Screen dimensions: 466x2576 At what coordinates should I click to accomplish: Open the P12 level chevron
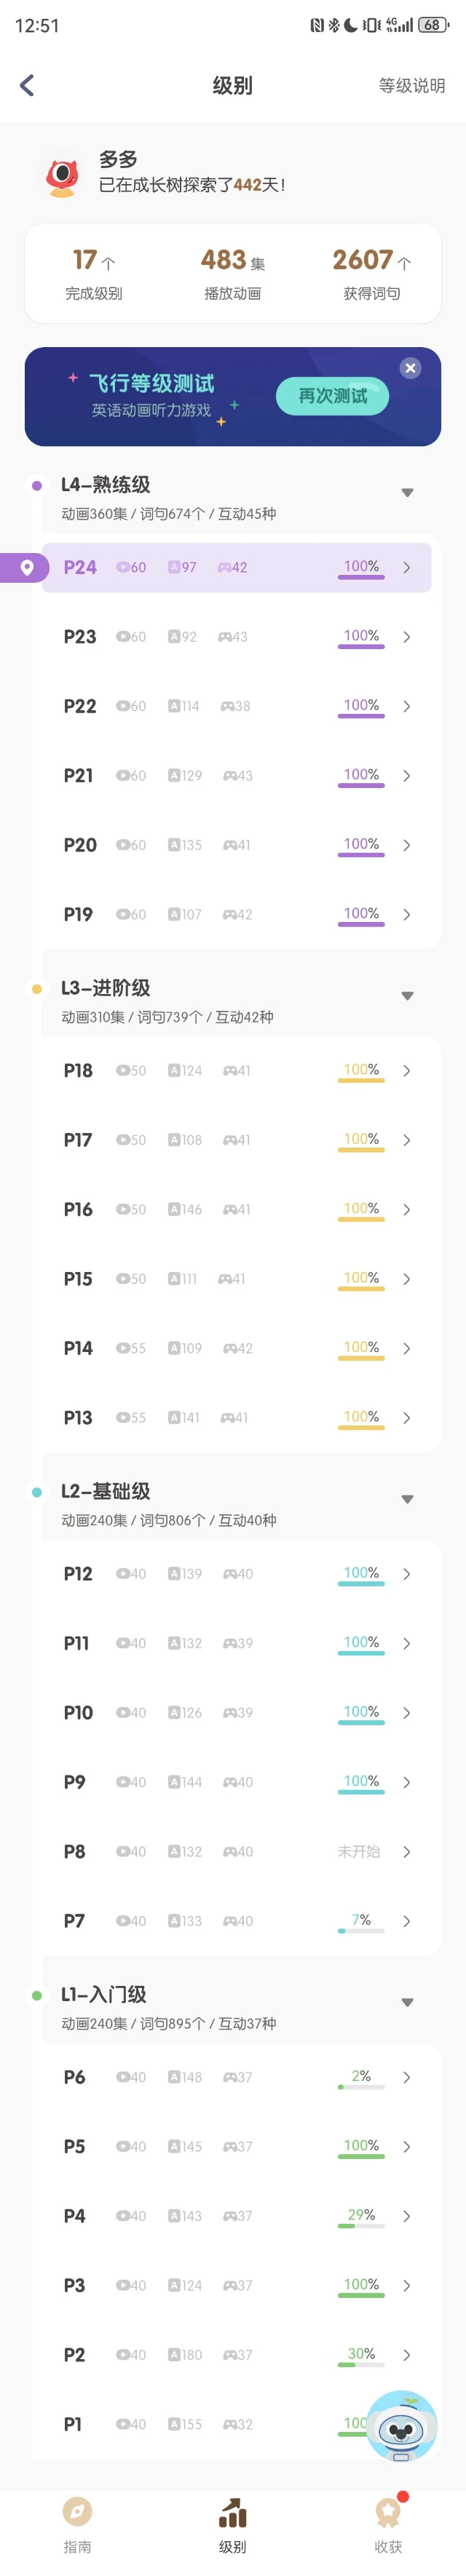(x=406, y=1573)
